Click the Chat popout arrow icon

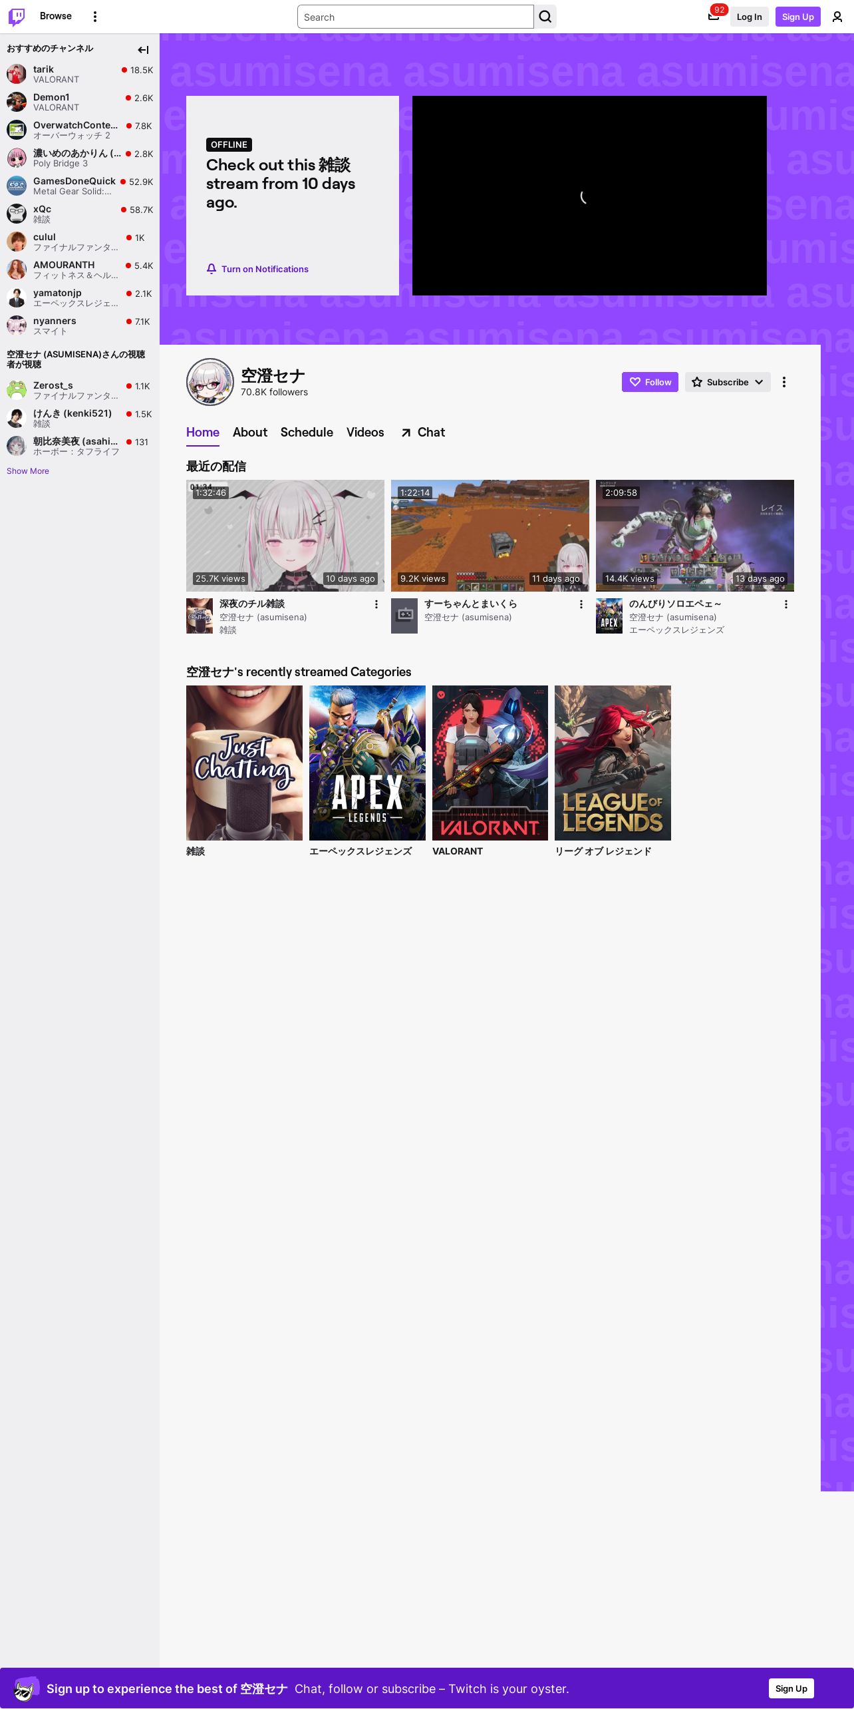coord(406,433)
